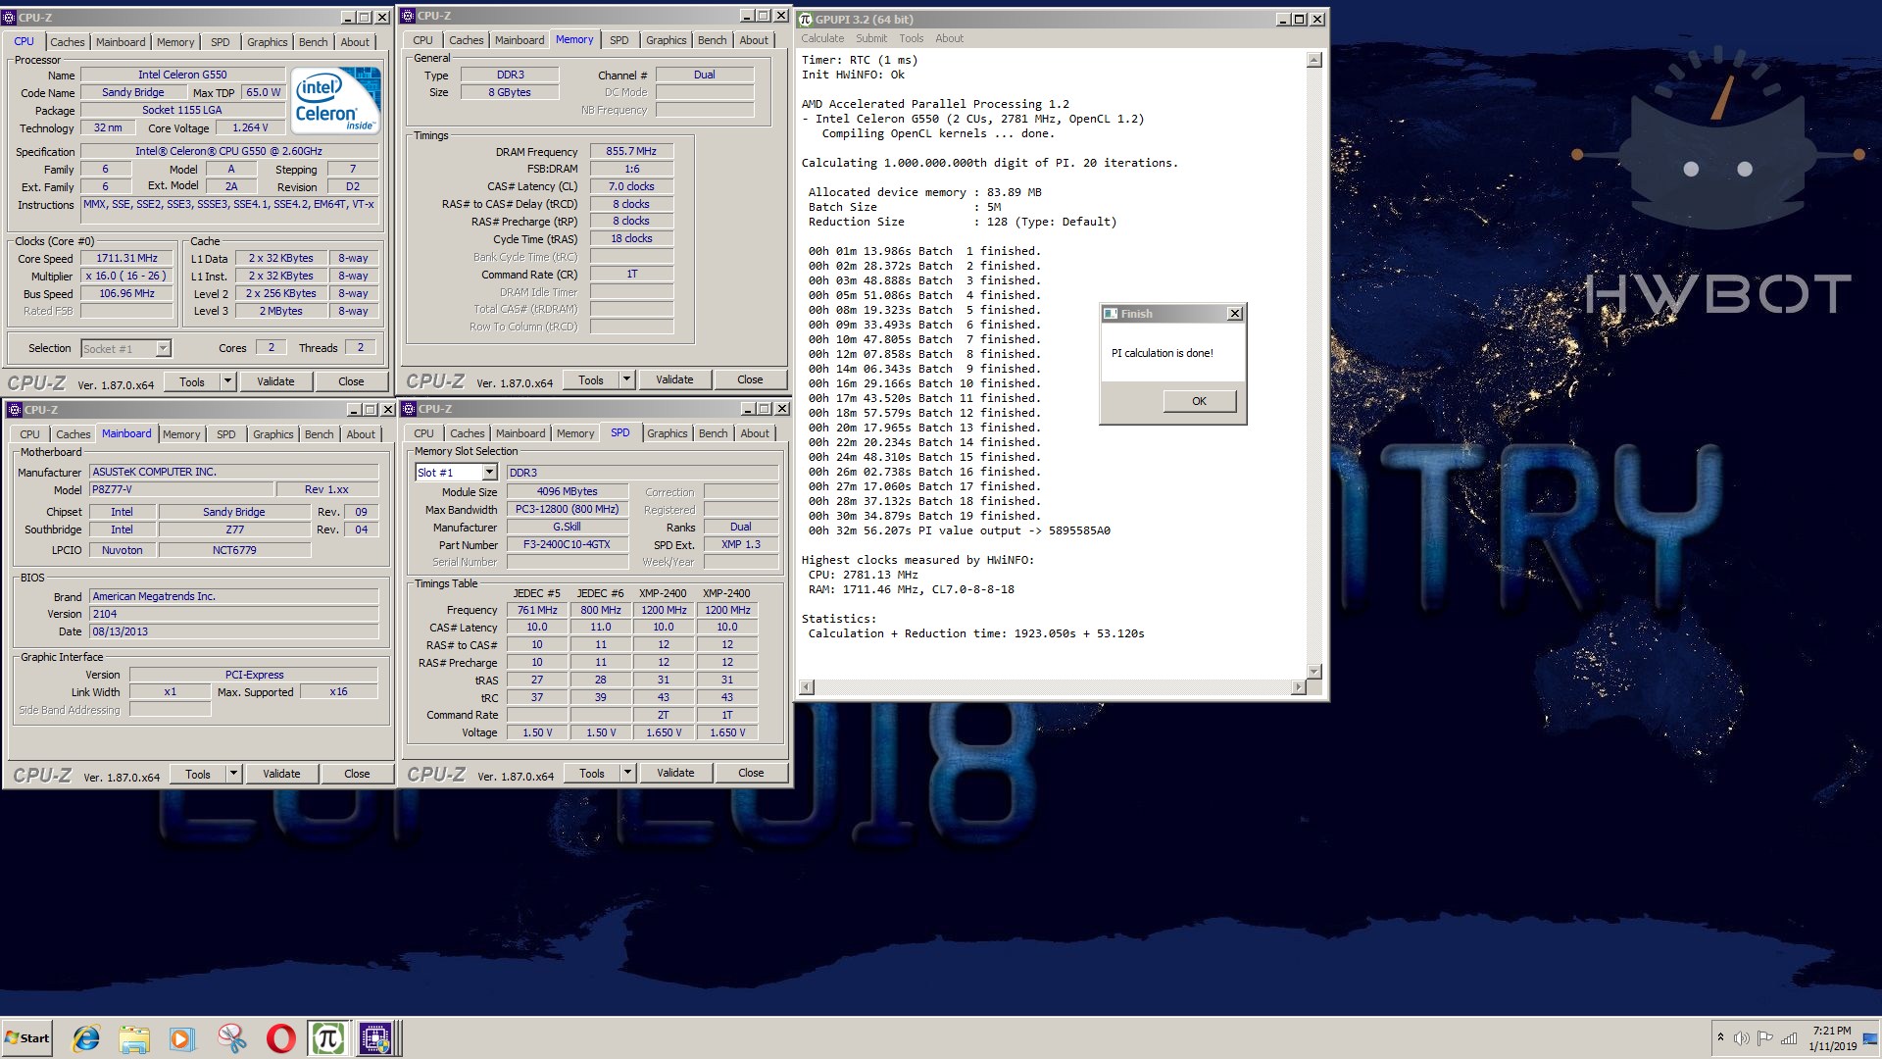Click Validate in CPU-Z Memory window
This screenshot has width=1882, height=1059.
pos(674,379)
